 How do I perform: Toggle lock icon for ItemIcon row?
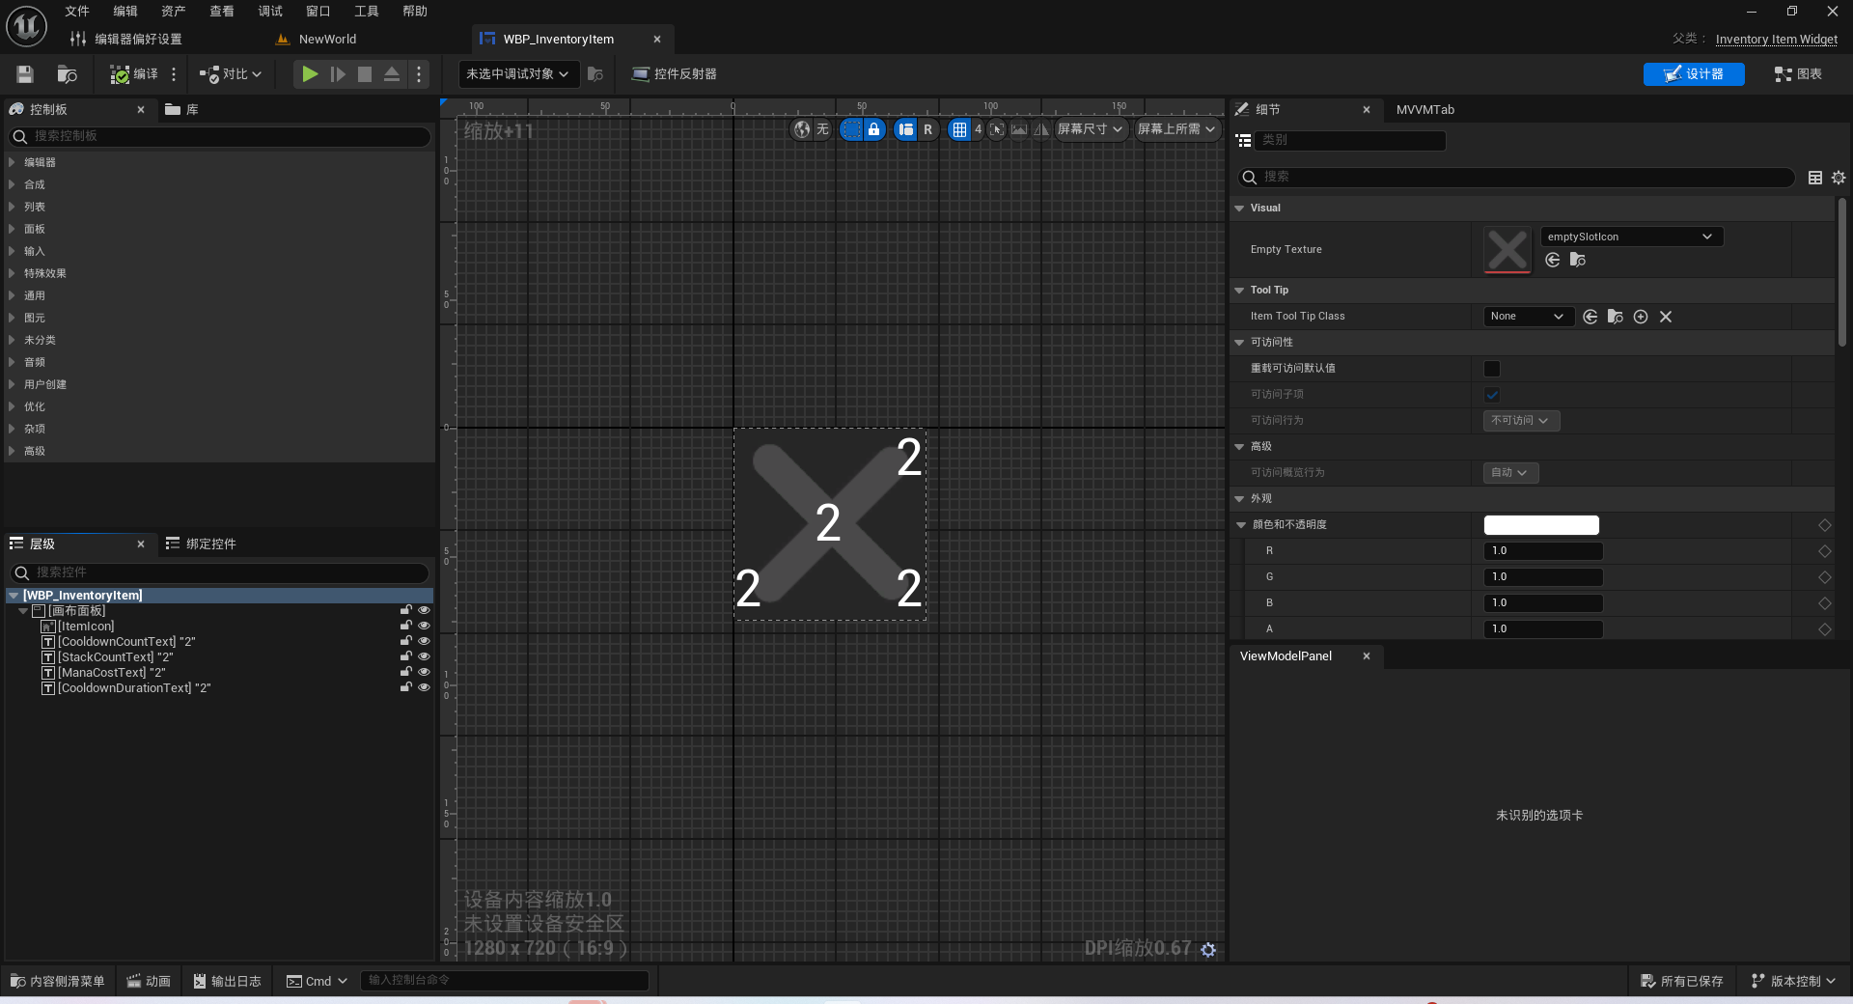point(406,626)
